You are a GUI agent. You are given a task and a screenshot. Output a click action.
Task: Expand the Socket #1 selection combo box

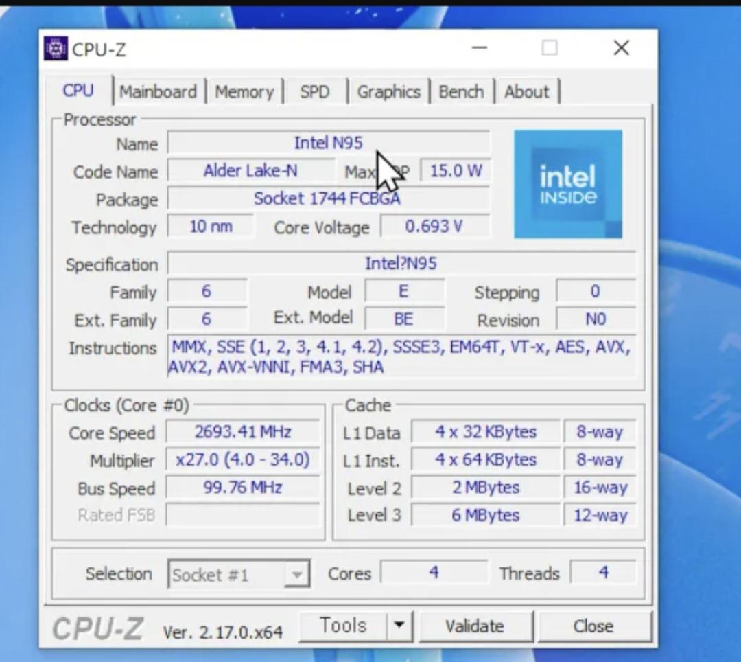239,574
